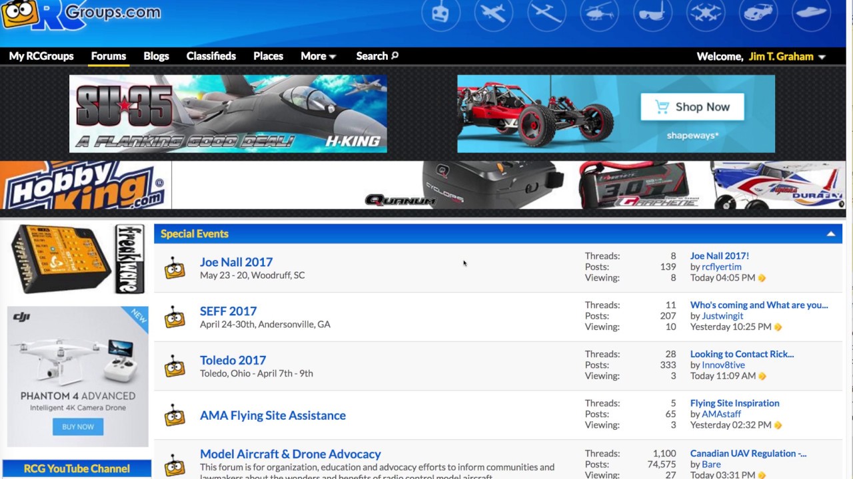Click the HobbyKing.com banner logo
Screen dimensions: 853x479
pos(85,184)
